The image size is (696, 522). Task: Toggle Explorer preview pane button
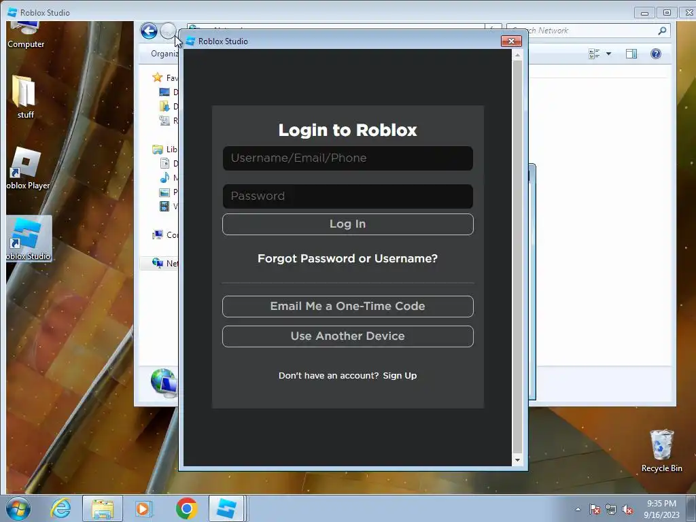[x=631, y=54]
